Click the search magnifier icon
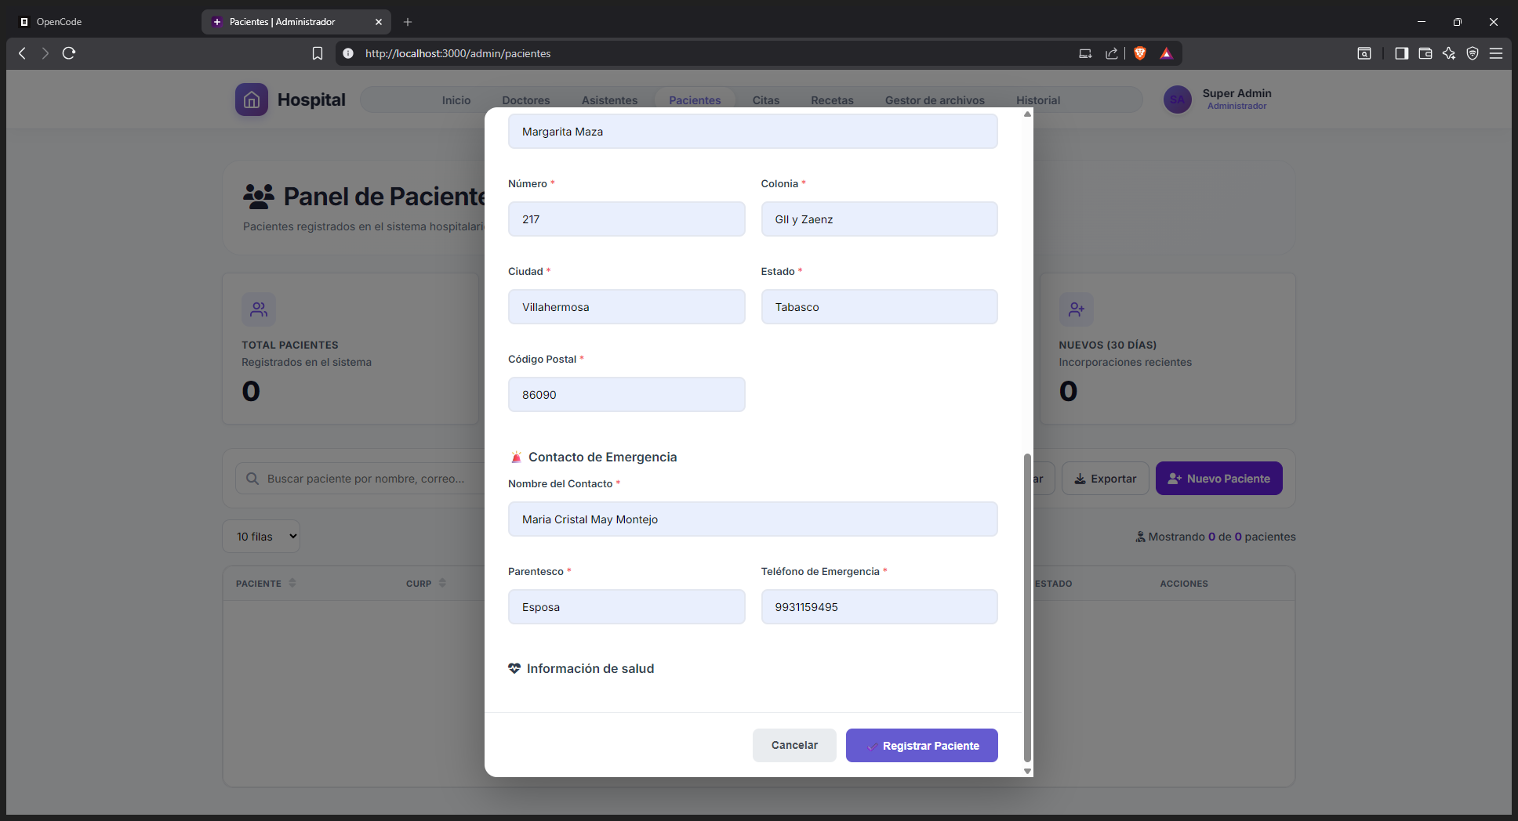Image resolution: width=1518 pixels, height=821 pixels. pos(252,479)
